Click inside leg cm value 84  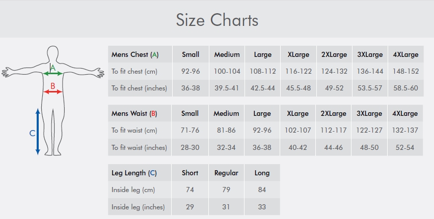262,190
